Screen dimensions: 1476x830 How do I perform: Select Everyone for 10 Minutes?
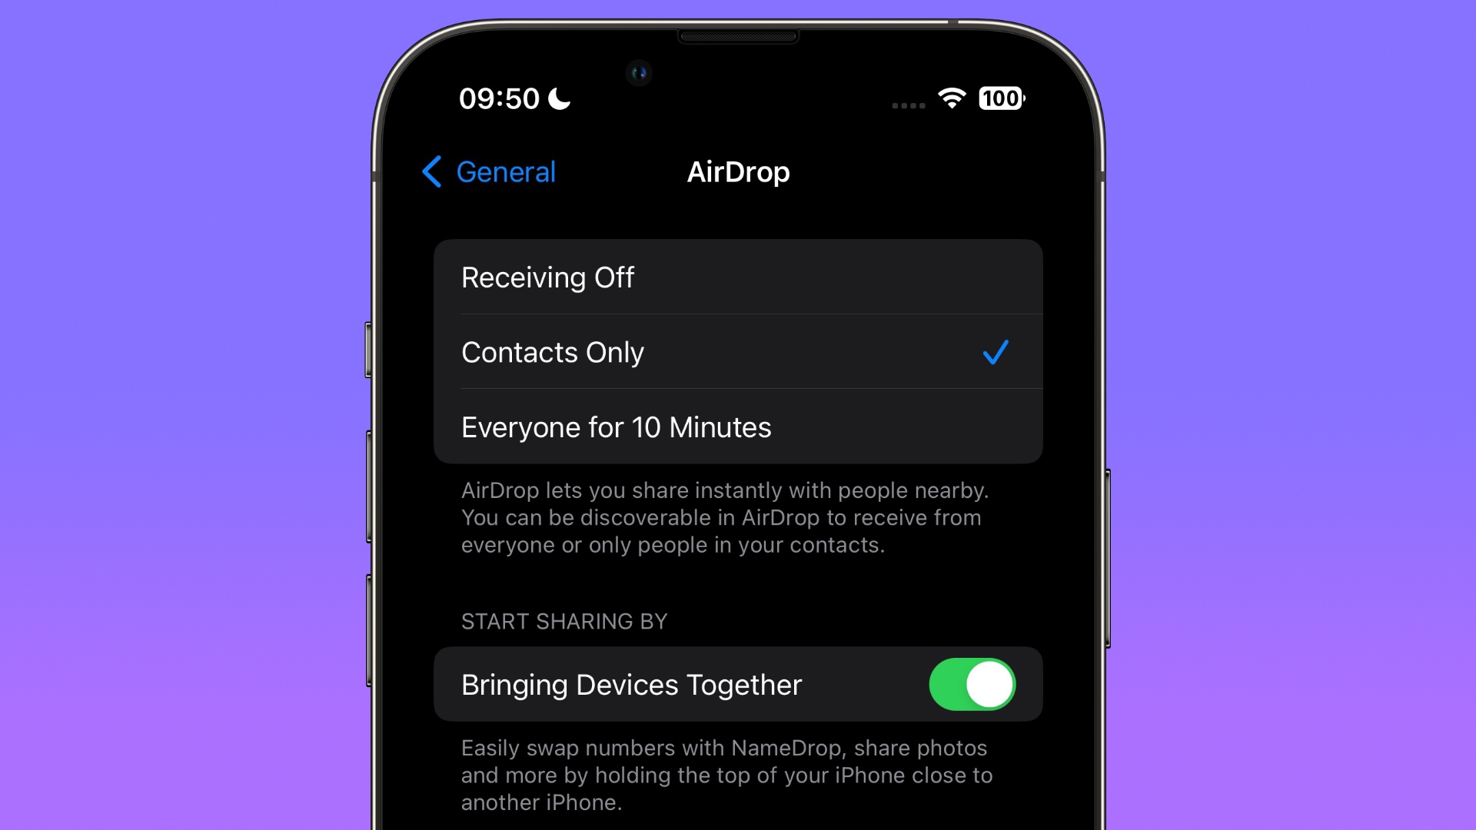point(738,426)
